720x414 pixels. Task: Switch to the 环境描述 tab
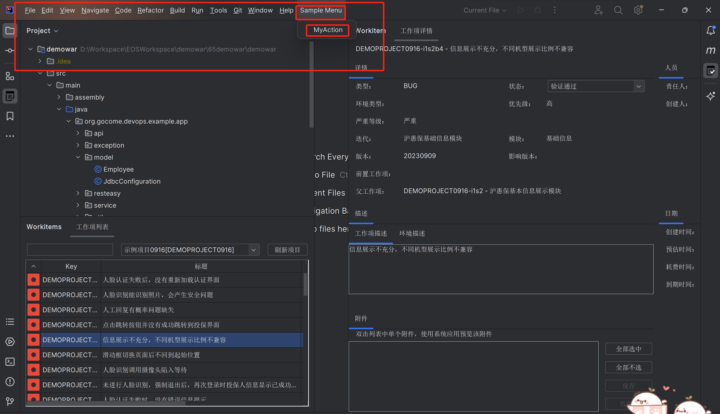pyautogui.click(x=412, y=233)
